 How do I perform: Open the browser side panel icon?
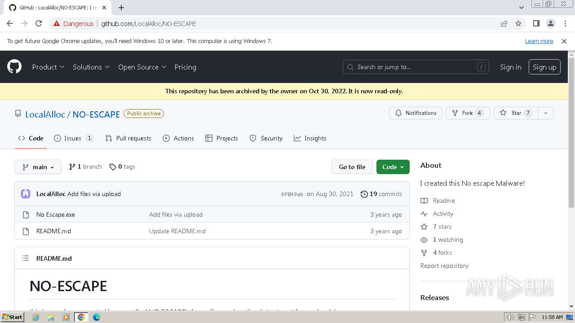536,23
